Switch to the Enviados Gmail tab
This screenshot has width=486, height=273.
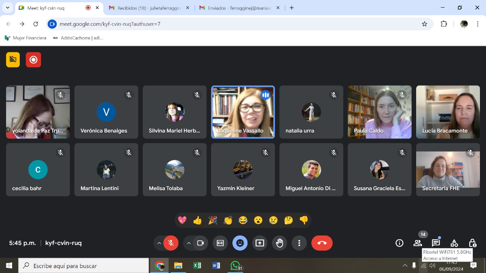coord(239,8)
